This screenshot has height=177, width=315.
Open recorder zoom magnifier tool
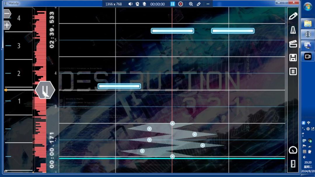(x=191, y=4)
